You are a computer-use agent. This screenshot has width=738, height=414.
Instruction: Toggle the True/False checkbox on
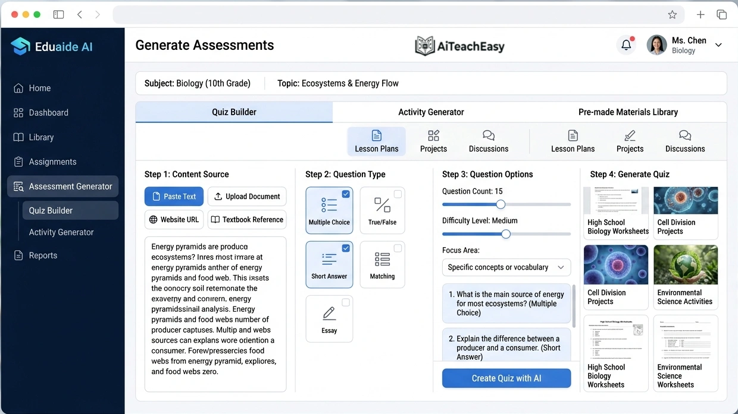click(x=398, y=194)
